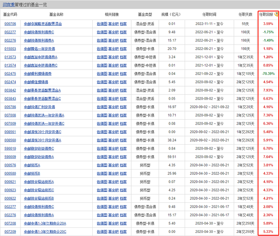The width and height of the screenshot is (280, 236).
Task: Click the 基金代码 column header
Action: (10, 14)
